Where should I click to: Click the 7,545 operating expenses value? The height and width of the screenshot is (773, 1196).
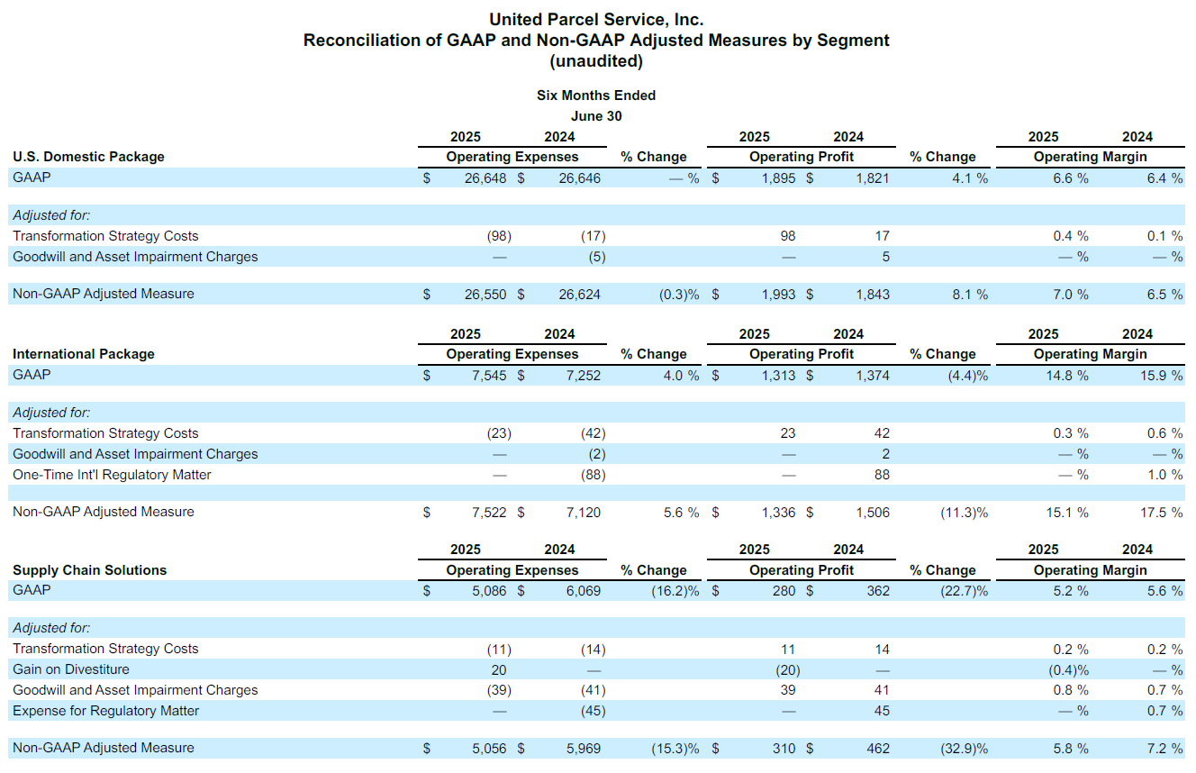[491, 376]
